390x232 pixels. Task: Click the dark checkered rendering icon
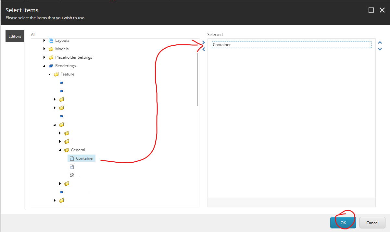click(72, 175)
